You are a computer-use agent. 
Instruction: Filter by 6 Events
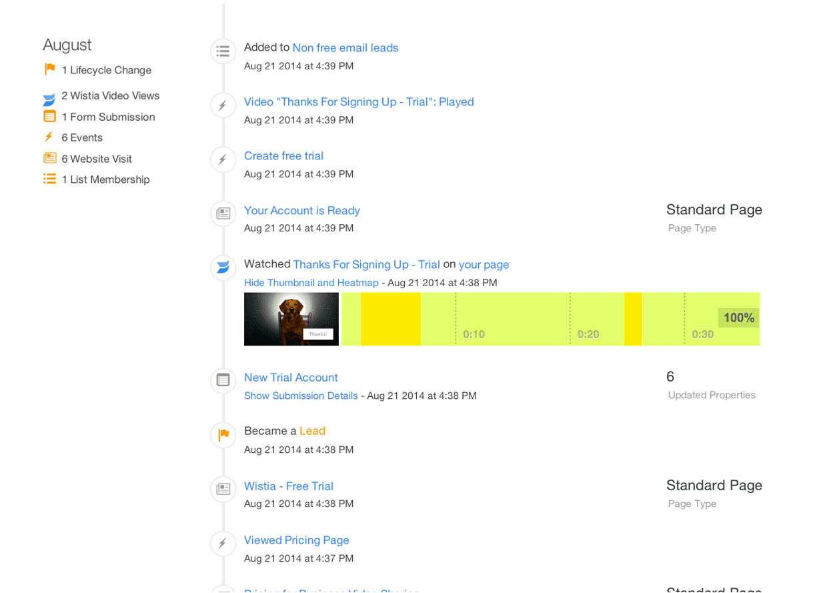click(x=82, y=137)
